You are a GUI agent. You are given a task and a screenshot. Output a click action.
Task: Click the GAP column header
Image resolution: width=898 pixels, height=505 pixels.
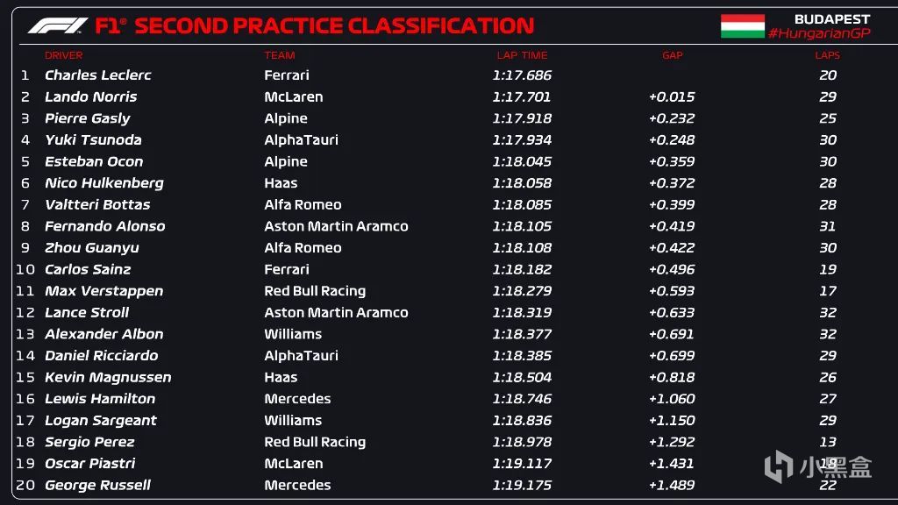pos(673,55)
